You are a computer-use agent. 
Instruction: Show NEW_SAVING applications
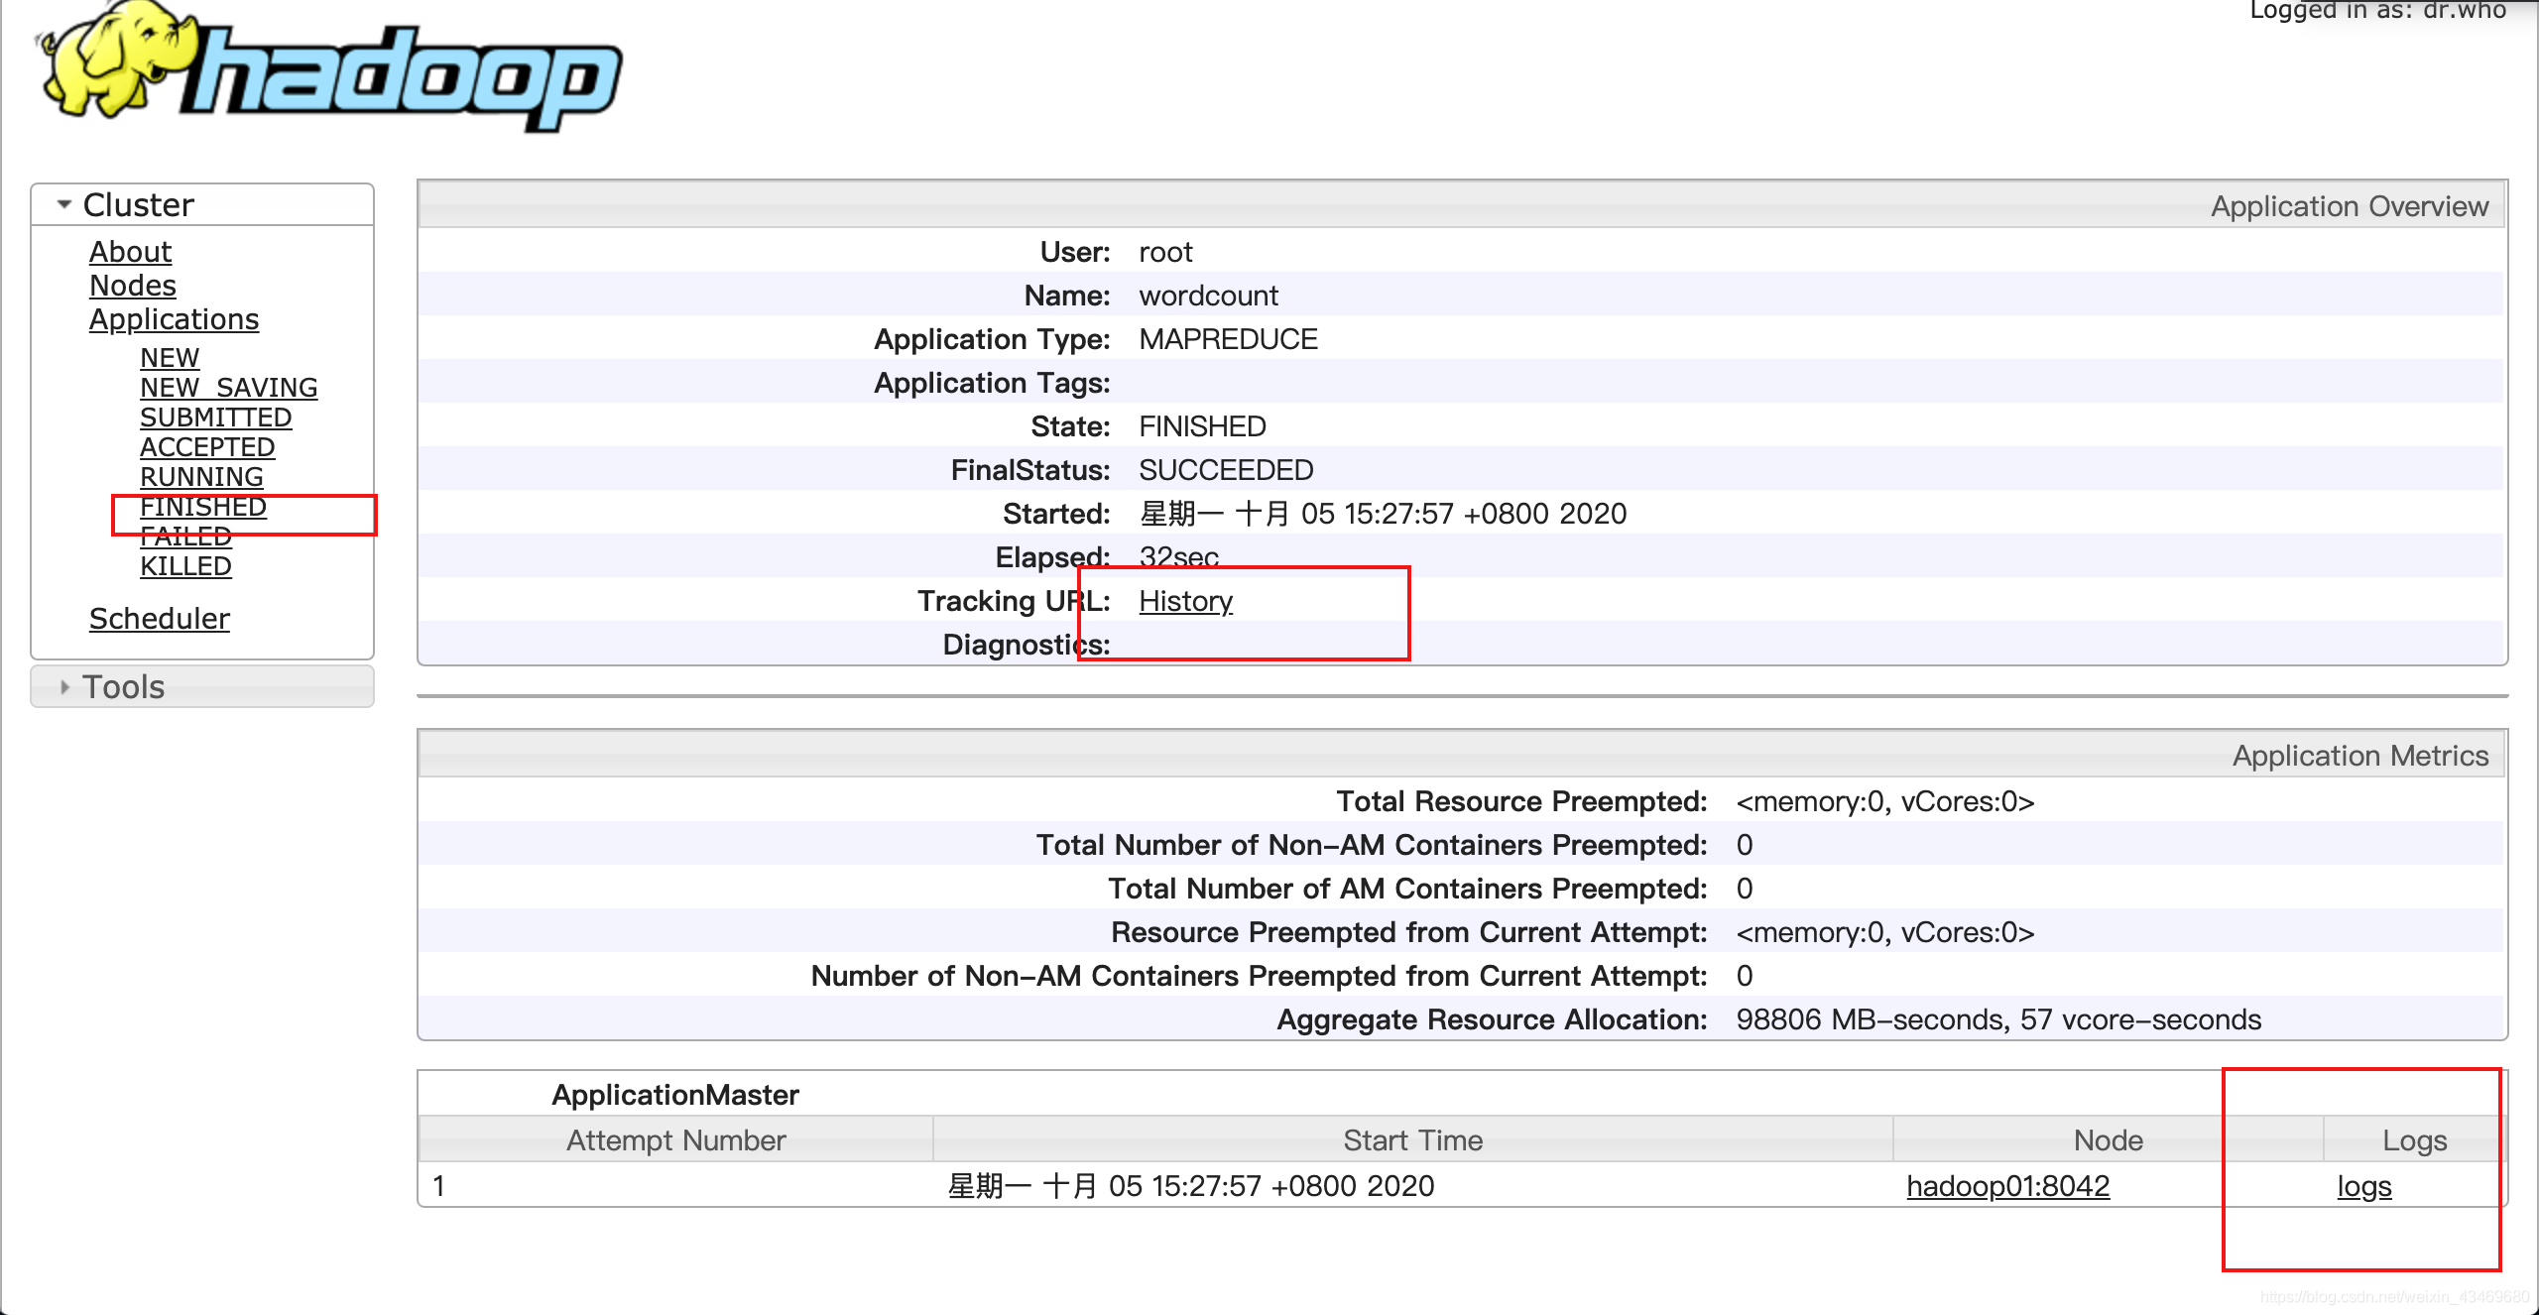click(x=228, y=387)
